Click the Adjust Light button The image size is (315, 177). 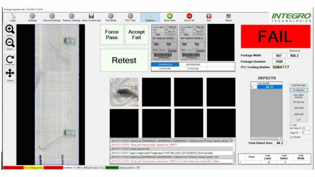(x=299, y=114)
